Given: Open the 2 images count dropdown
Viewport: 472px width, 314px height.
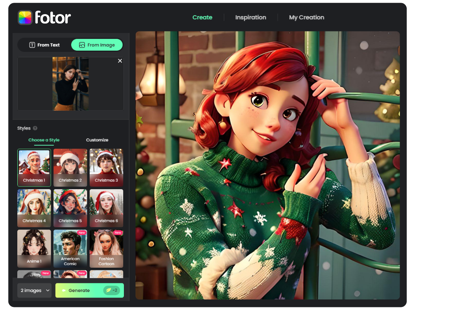Looking at the screenshot, I should (34, 290).
